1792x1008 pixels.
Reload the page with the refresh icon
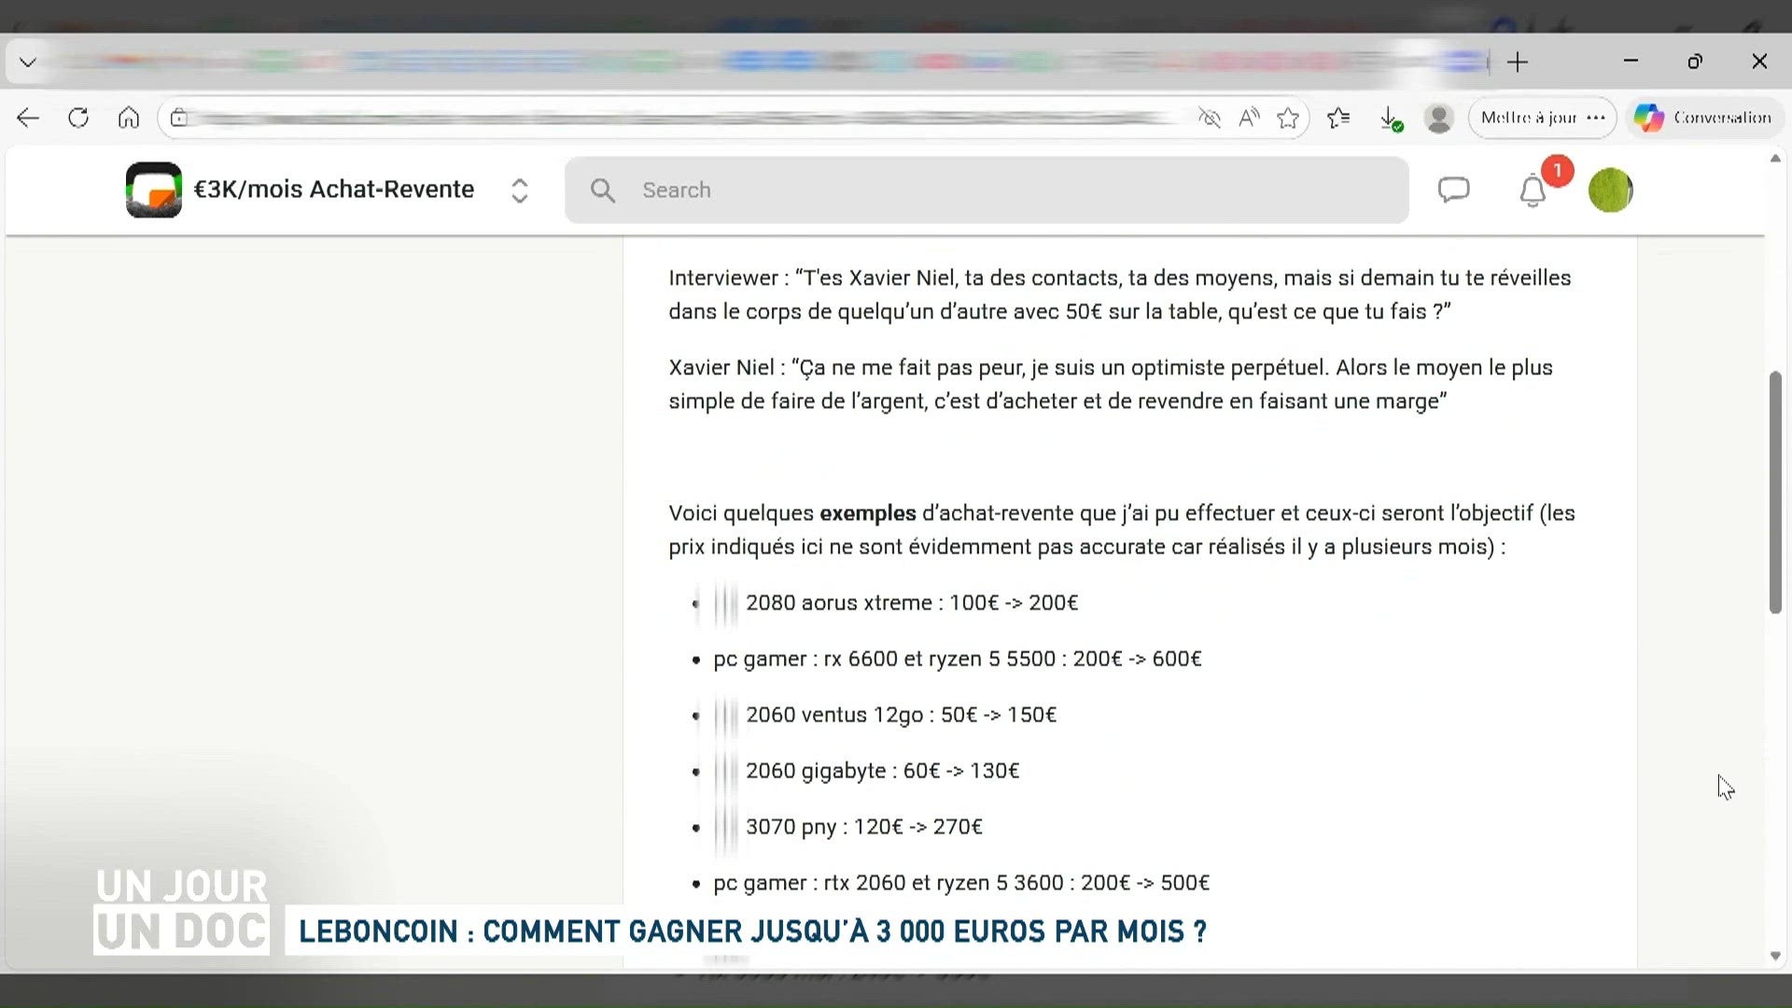(x=78, y=118)
